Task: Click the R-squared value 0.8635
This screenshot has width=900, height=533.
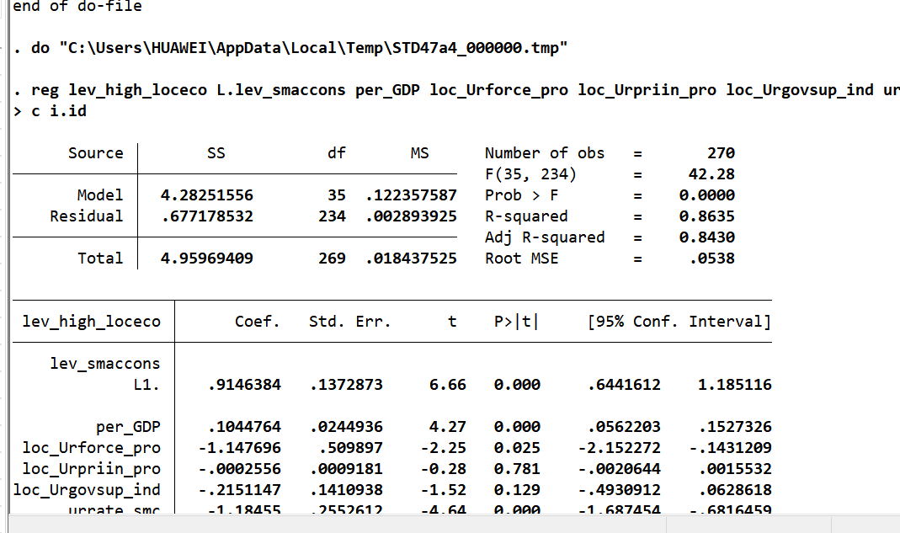Action: [x=706, y=216]
